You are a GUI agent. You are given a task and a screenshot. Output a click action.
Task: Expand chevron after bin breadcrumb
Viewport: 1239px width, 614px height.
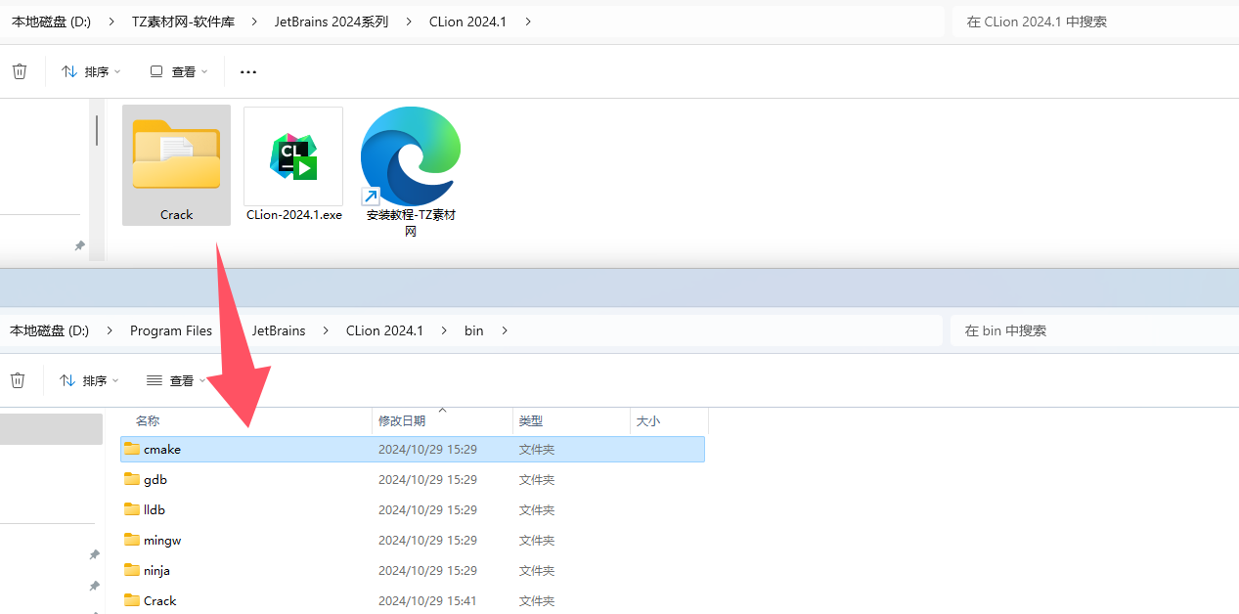pos(505,330)
